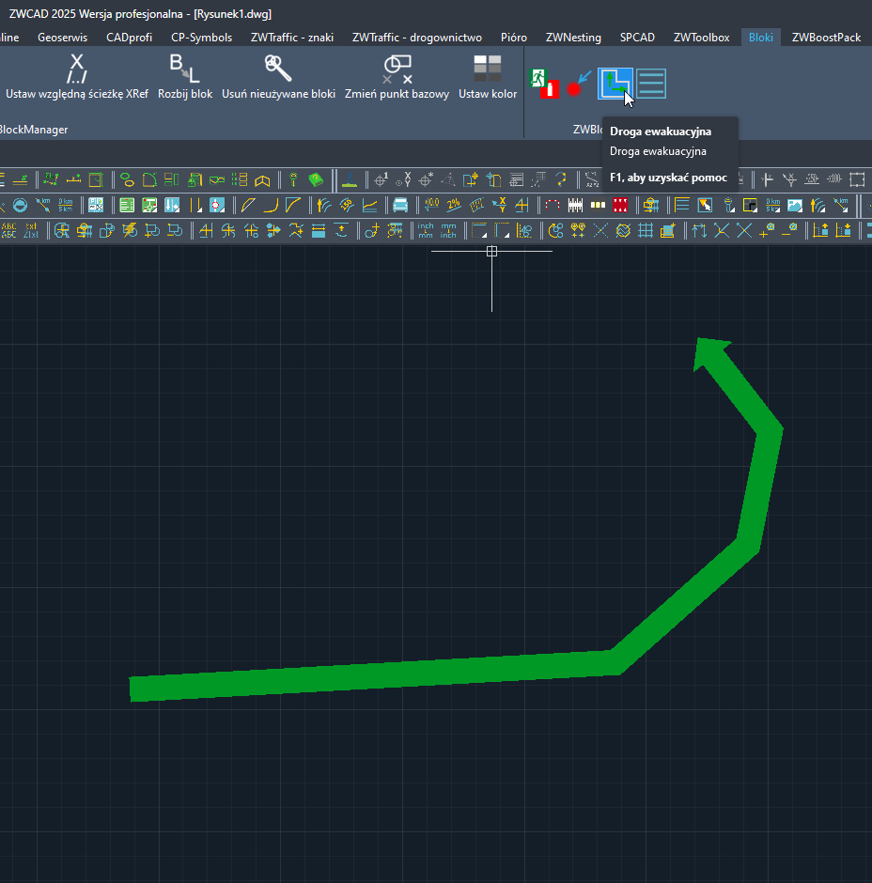Screen dimensions: 872x883
Task: Activate the Droga ewakuacyjna route tool
Action: coord(615,84)
